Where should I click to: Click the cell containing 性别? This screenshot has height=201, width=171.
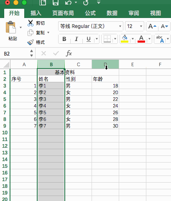tap(78, 79)
